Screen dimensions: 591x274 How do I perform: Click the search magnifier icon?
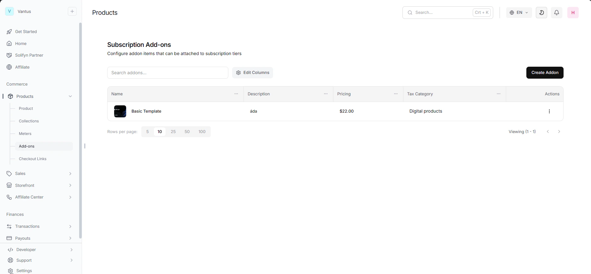tap(410, 13)
